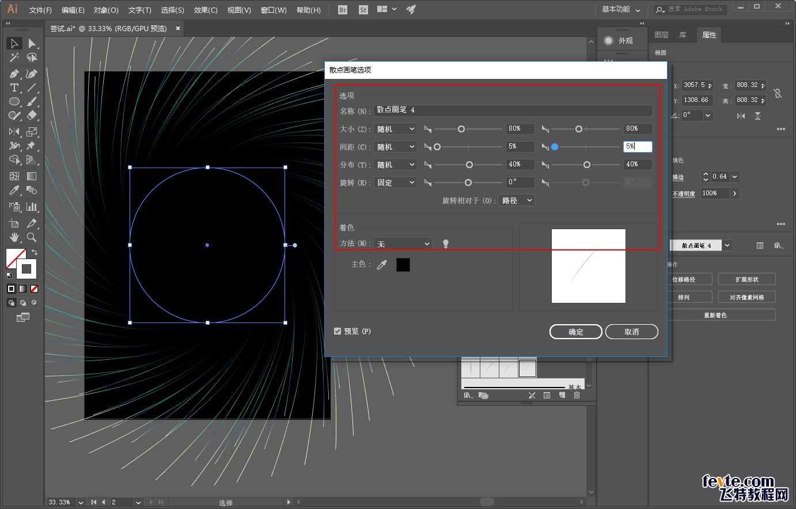Select the Direct Selection arrow tool
The height and width of the screenshot is (509, 796).
click(x=32, y=43)
